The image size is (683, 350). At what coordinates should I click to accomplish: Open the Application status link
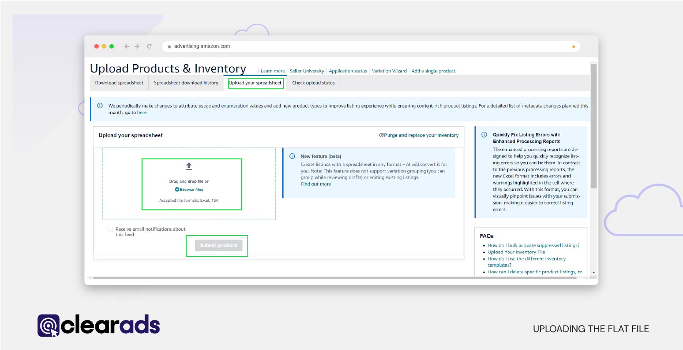click(348, 71)
